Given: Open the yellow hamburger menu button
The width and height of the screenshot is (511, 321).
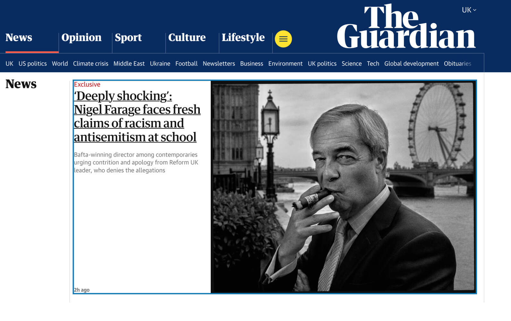Looking at the screenshot, I should [x=283, y=39].
